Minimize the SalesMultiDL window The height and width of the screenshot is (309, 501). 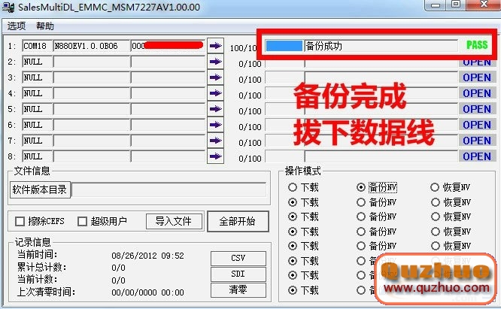click(436, 5)
